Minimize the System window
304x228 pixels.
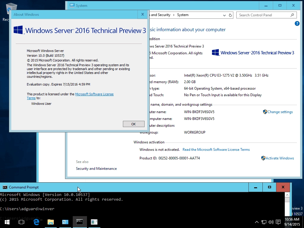[266, 6]
